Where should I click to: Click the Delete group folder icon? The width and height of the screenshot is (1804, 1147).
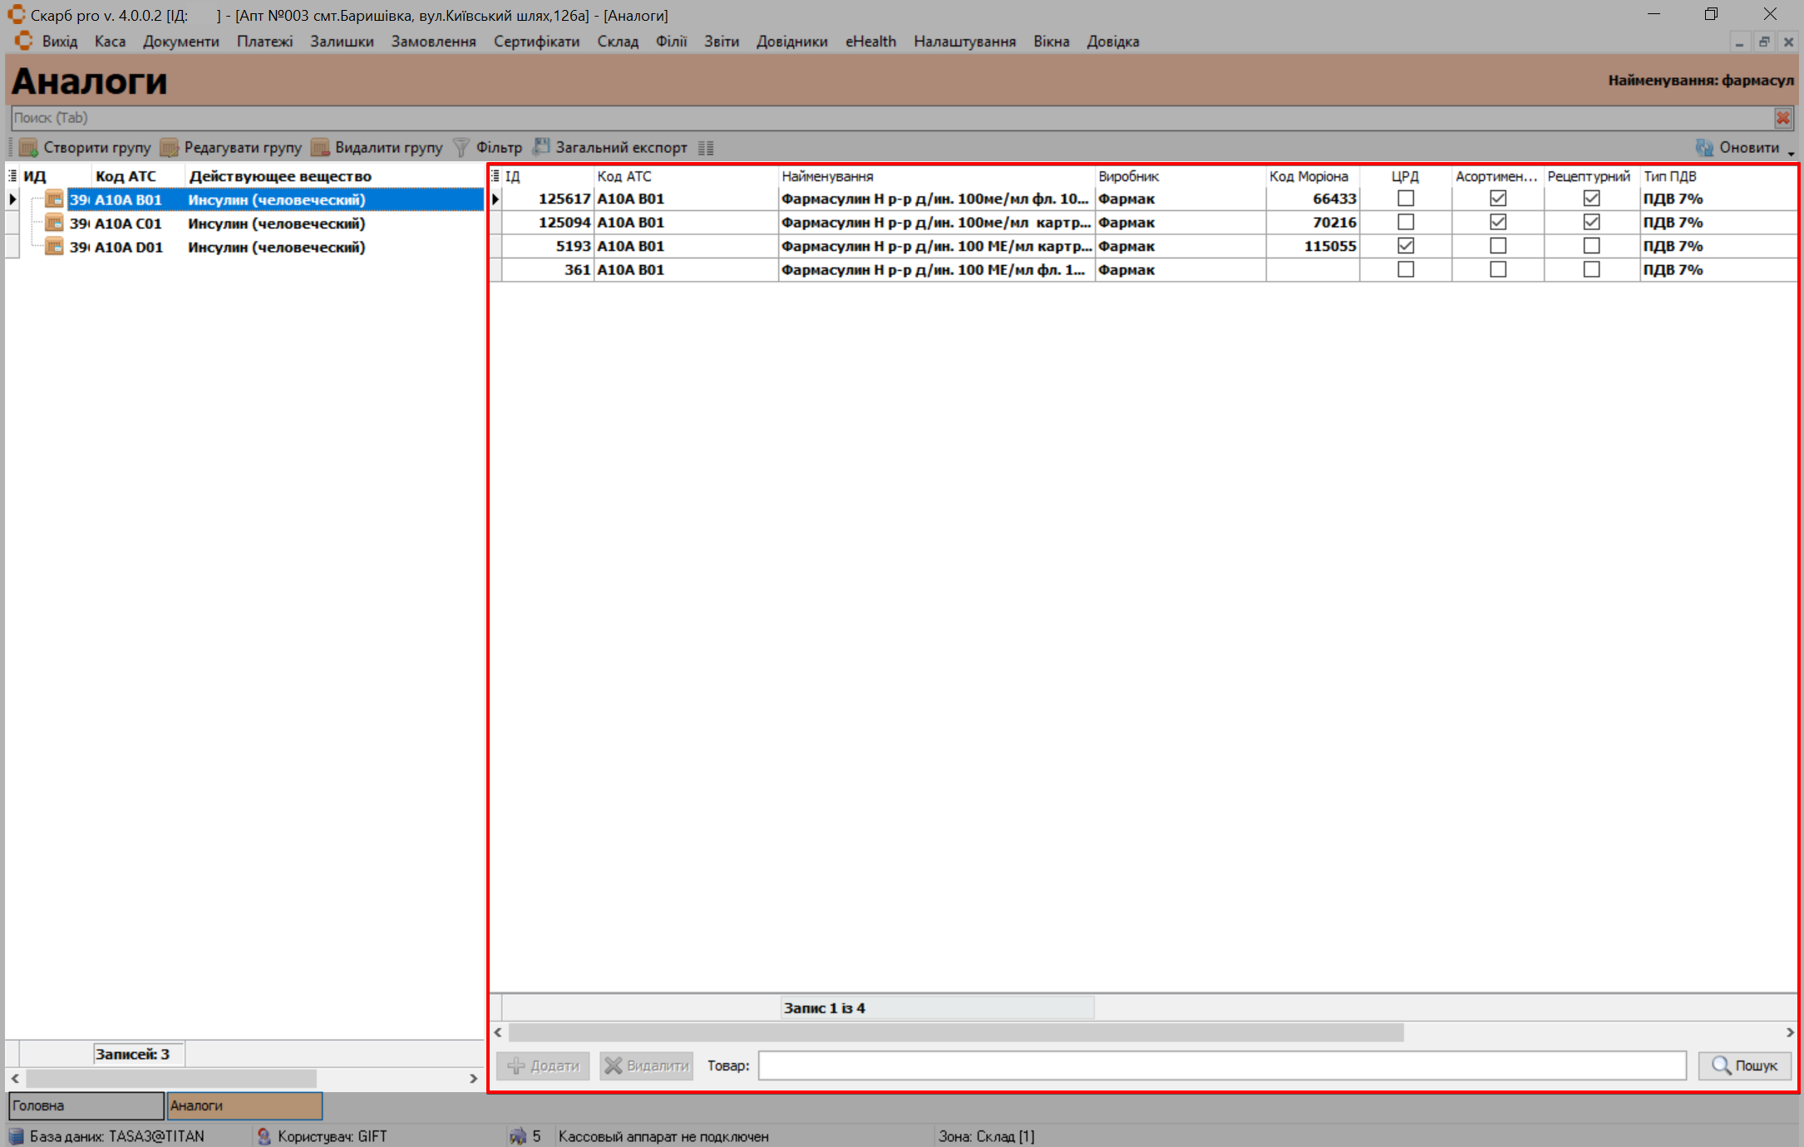coord(320,148)
